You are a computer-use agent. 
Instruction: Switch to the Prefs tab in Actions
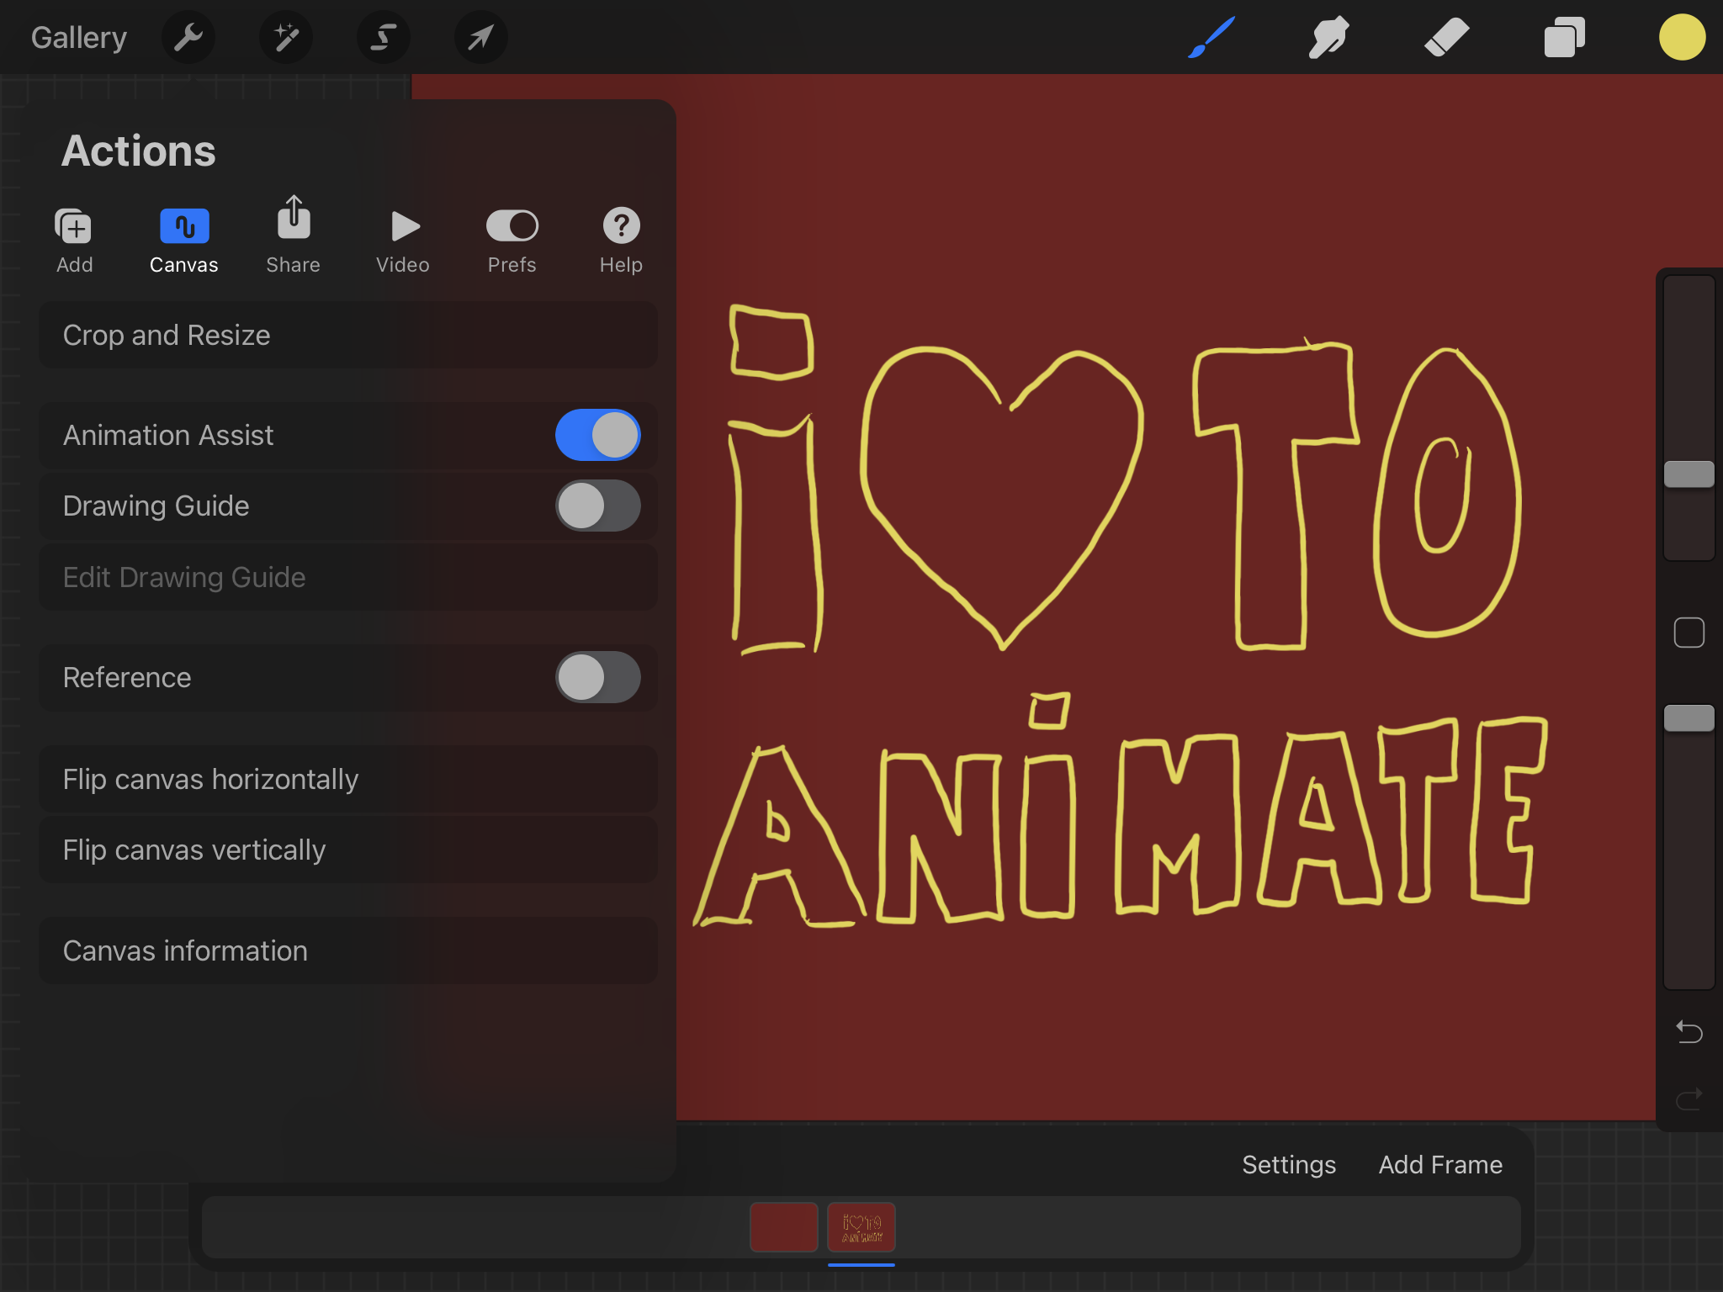(x=512, y=241)
